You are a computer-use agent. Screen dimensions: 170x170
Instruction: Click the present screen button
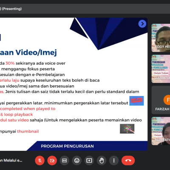point(89,161)
